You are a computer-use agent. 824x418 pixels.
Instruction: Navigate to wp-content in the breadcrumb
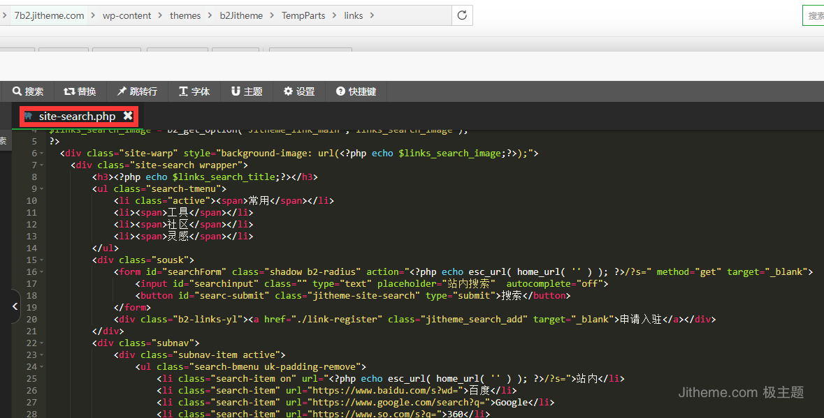click(127, 15)
